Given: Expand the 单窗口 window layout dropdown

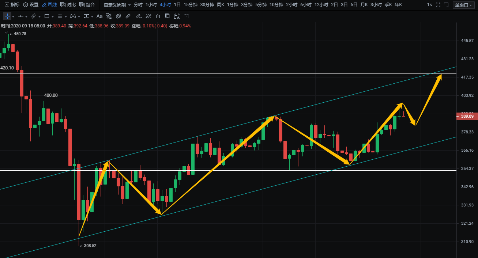Looking at the screenshot, I should click(x=463, y=5).
